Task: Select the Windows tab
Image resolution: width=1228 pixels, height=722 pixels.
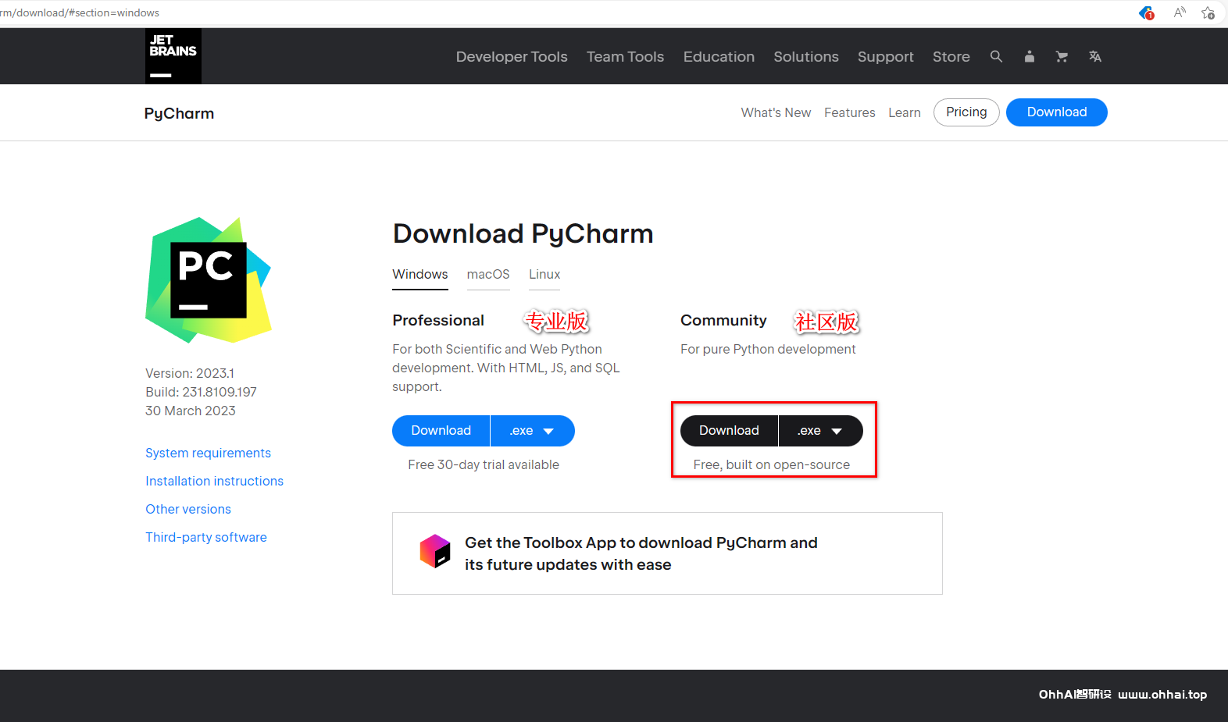Action: [x=420, y=275]
